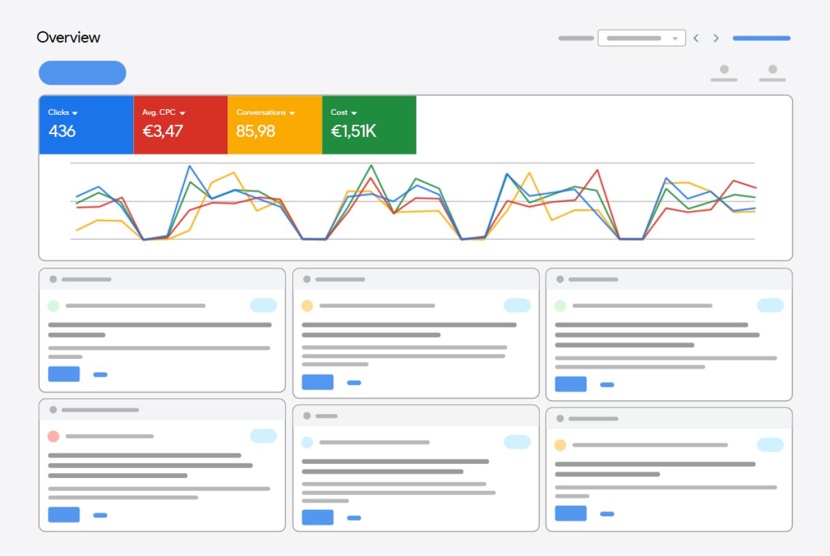Click the blue action button on the first card
Image resolution: width=830 pixels, height=556 pixels.
[x=63, y=374]
